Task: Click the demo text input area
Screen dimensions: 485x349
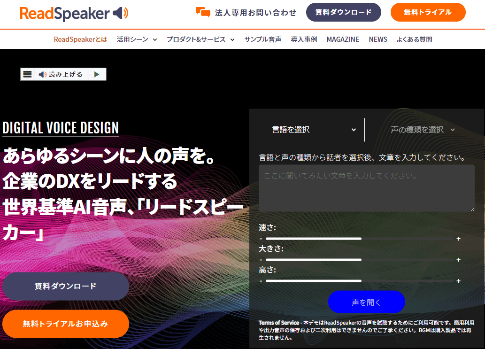Action: [x=367, y=188]
